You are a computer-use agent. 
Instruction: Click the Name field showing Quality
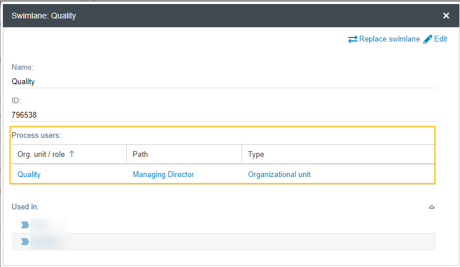24,82
